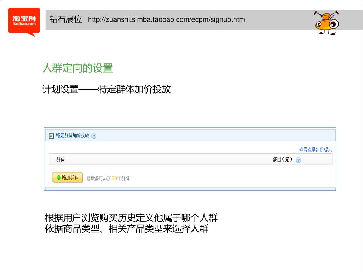
Task: Click the line 依据商品类型、相关产品类型来选择人群
Action: (x=127, y=228)
